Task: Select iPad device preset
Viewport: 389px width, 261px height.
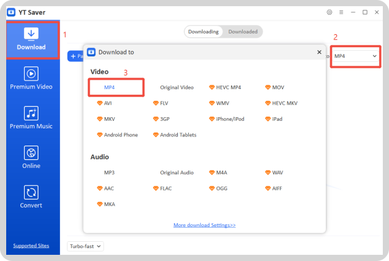Action: [x=274, y=119]
